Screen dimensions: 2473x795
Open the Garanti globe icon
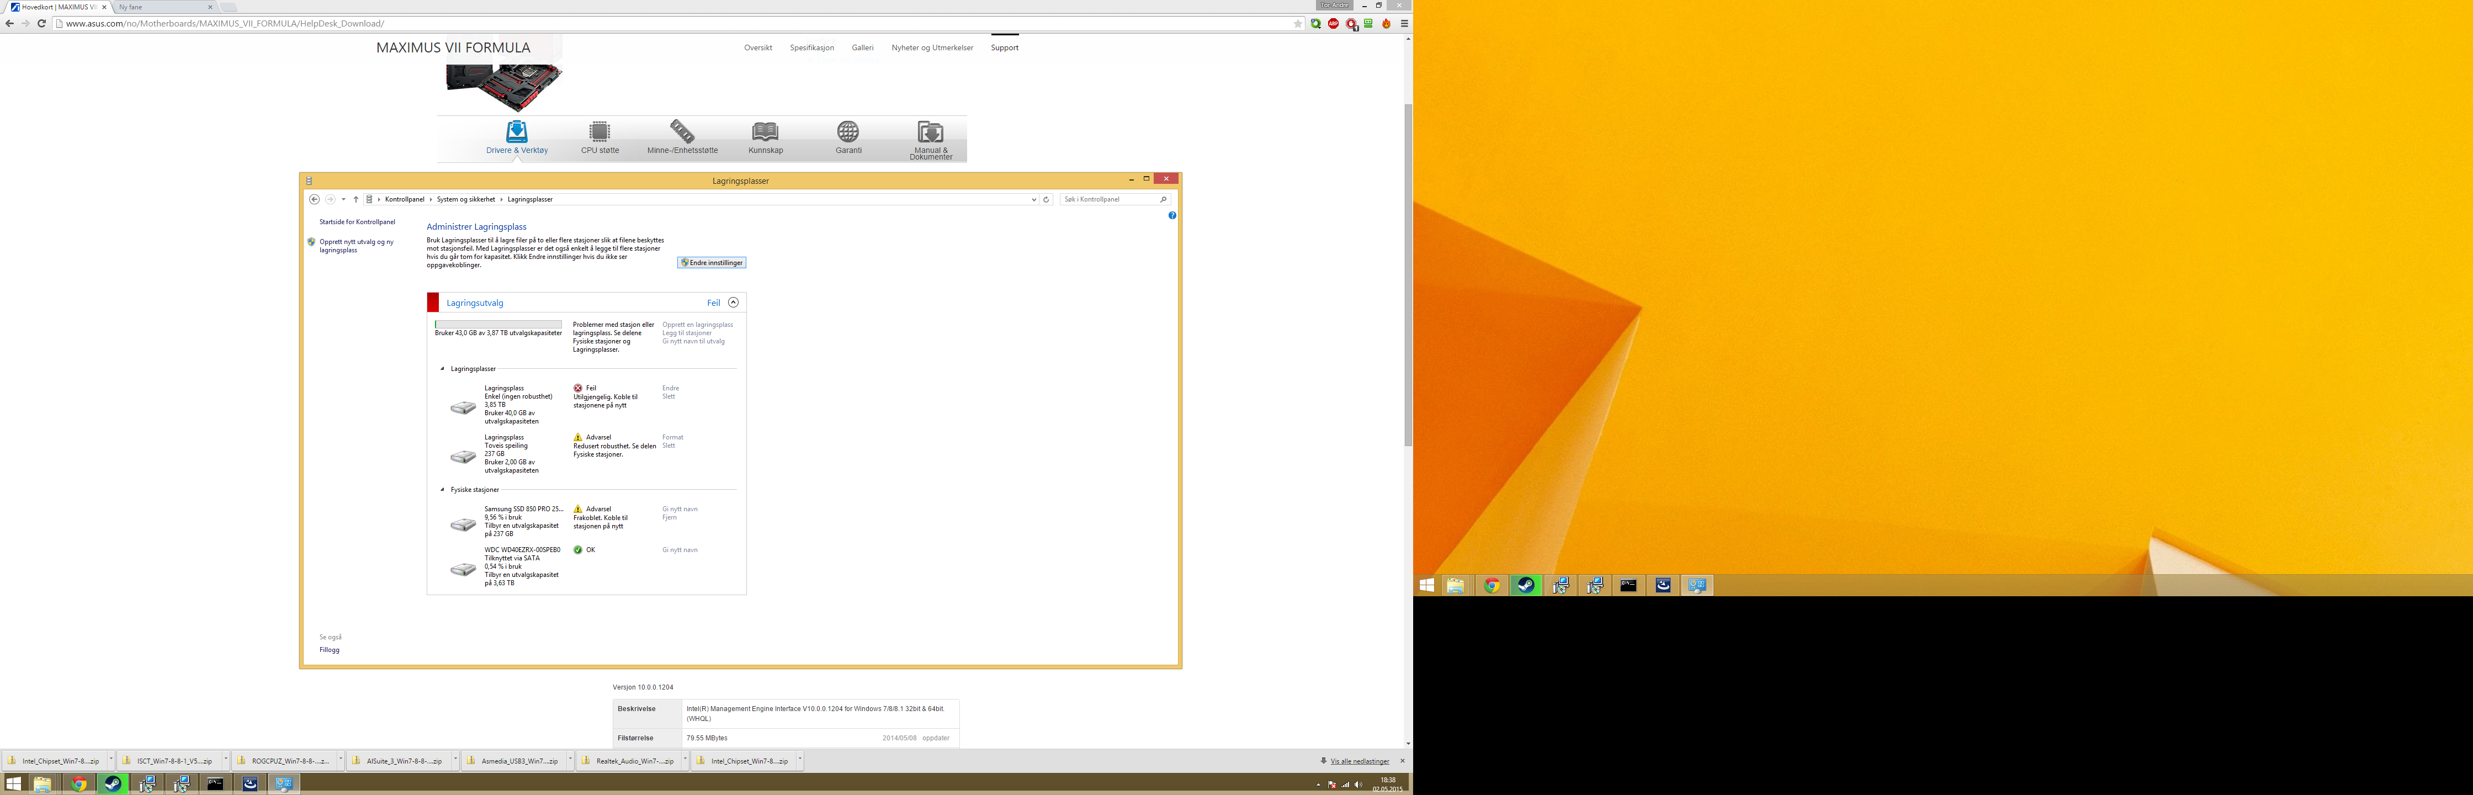(x=848, y=131)
